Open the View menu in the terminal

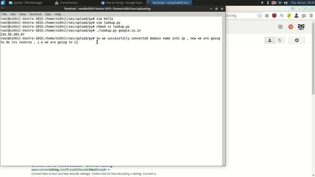pos(22,14)
